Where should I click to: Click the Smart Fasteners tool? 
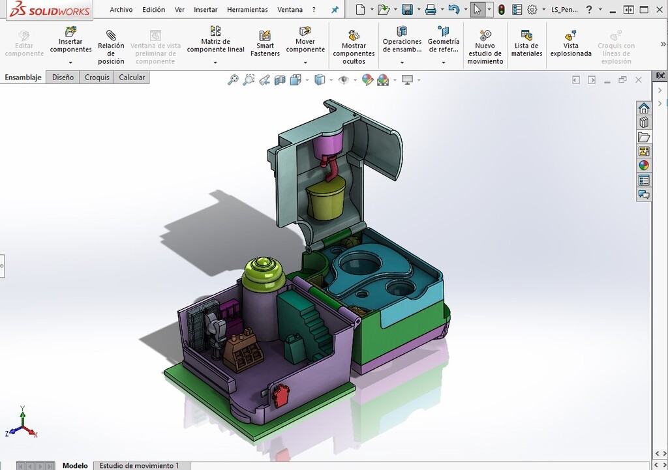click(265, 43)
